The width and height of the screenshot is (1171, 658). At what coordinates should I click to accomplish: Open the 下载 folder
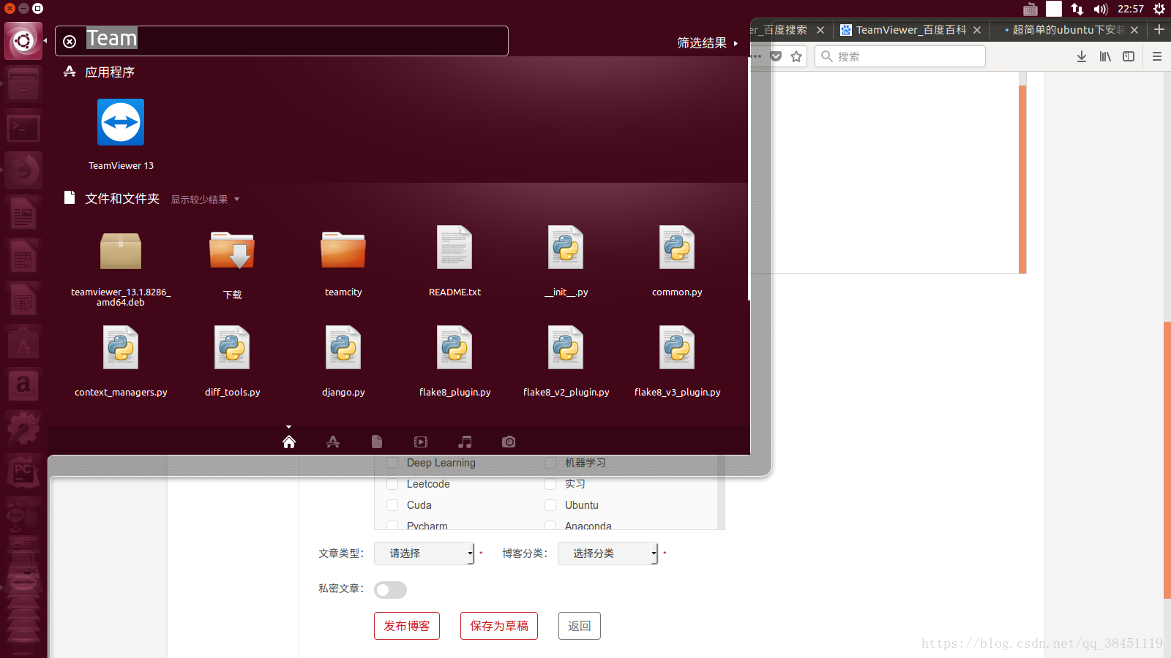(x=232, y=250)
